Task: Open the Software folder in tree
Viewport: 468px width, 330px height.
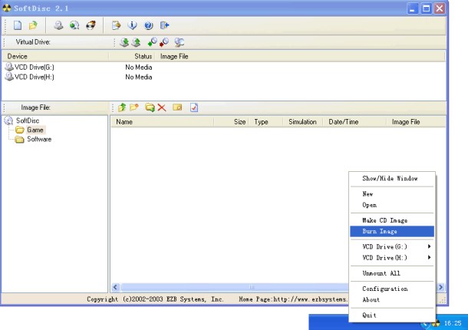Action: [39, 139]
